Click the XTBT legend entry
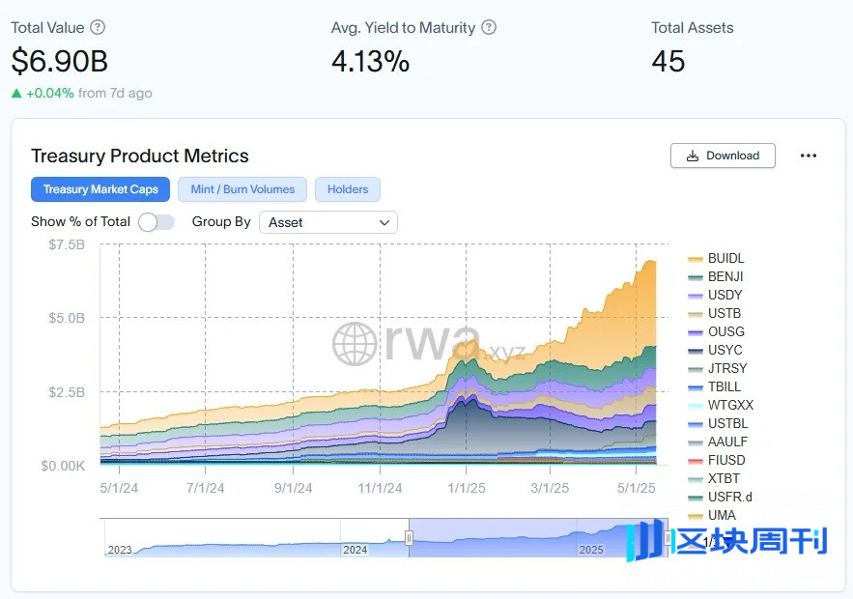 click(x=714, y=479)
